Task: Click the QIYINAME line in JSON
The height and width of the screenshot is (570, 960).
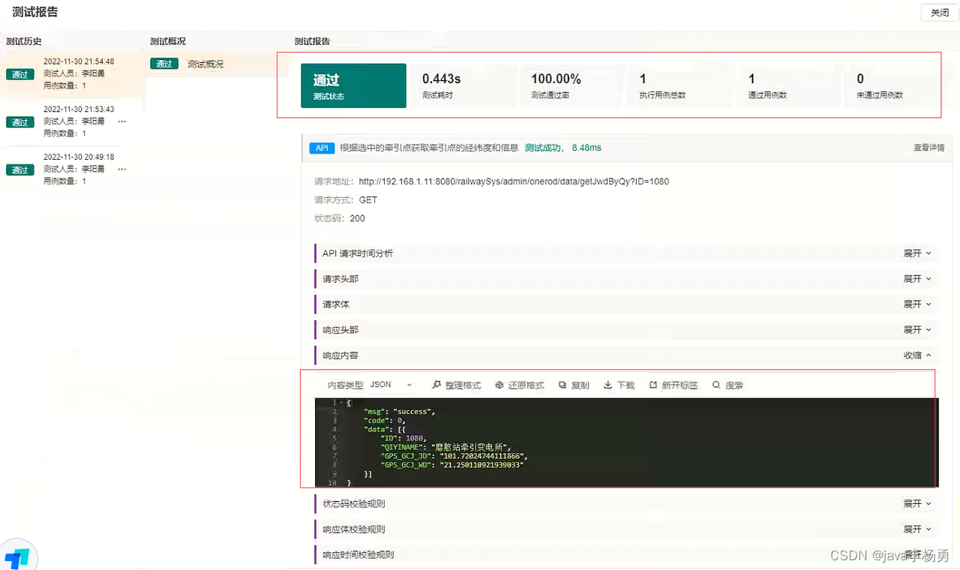Action: coord(445,447)
